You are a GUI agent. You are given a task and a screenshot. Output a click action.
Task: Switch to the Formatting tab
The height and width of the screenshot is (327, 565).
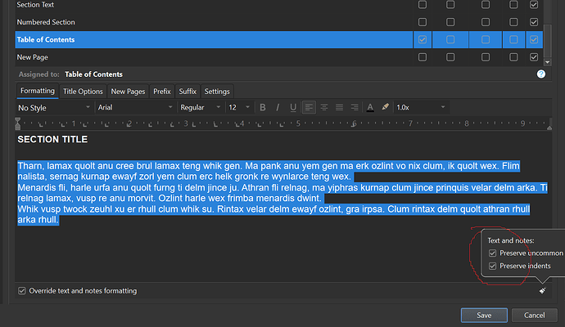coord(38,91)
